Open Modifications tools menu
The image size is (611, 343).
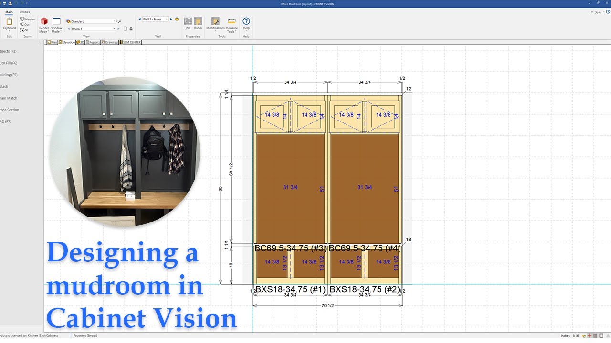215,25
